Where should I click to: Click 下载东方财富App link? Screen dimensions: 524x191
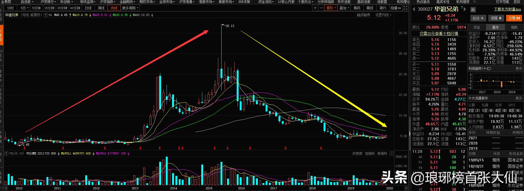tap(508, 9)
